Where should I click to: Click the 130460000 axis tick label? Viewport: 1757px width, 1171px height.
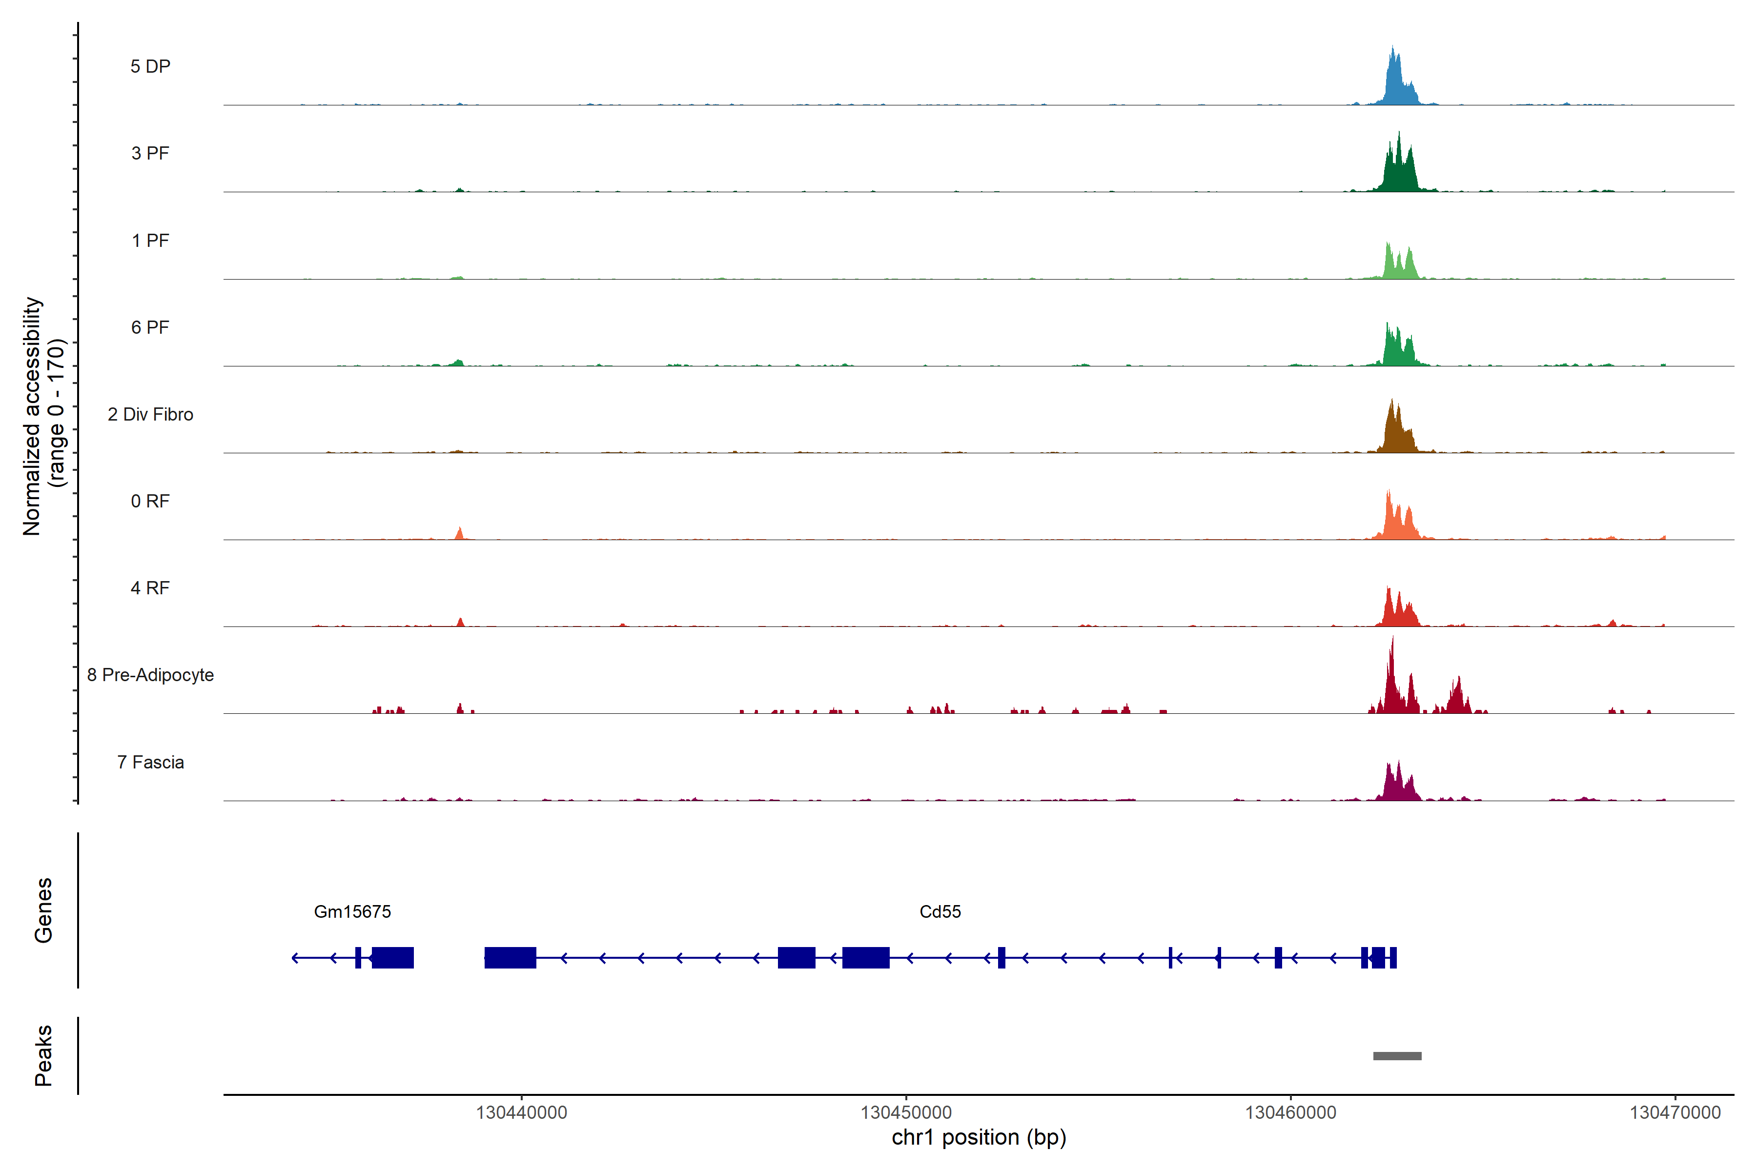coord(1290,1113)
